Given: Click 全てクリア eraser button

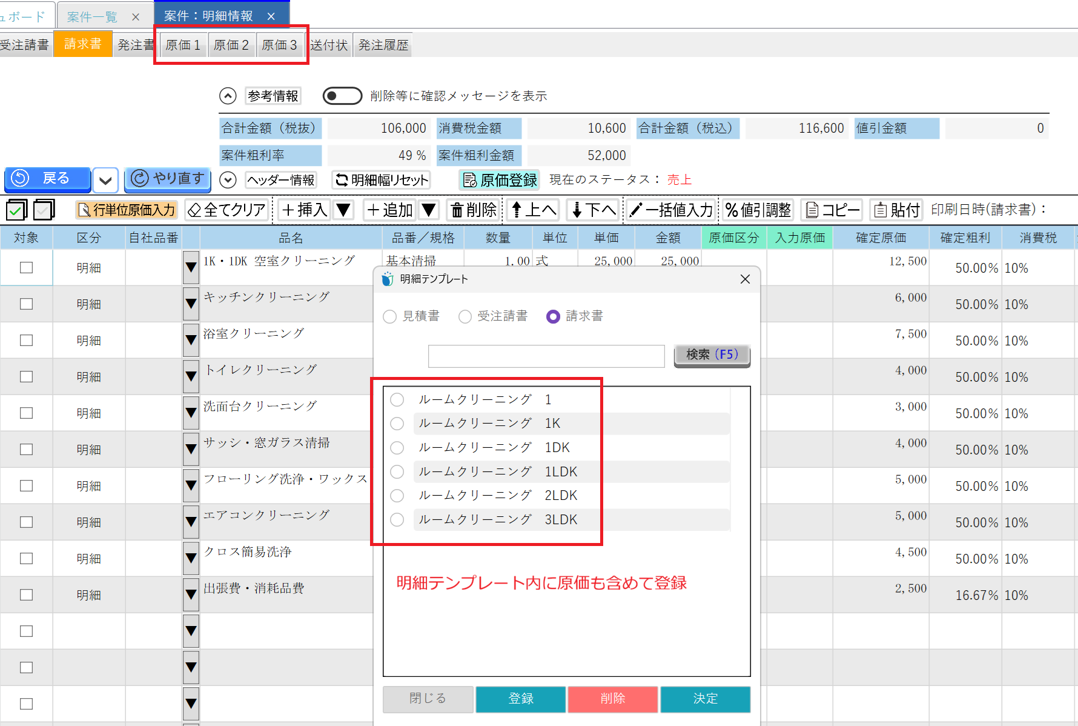Looking at the screenshot, I should tap(227, 210).
